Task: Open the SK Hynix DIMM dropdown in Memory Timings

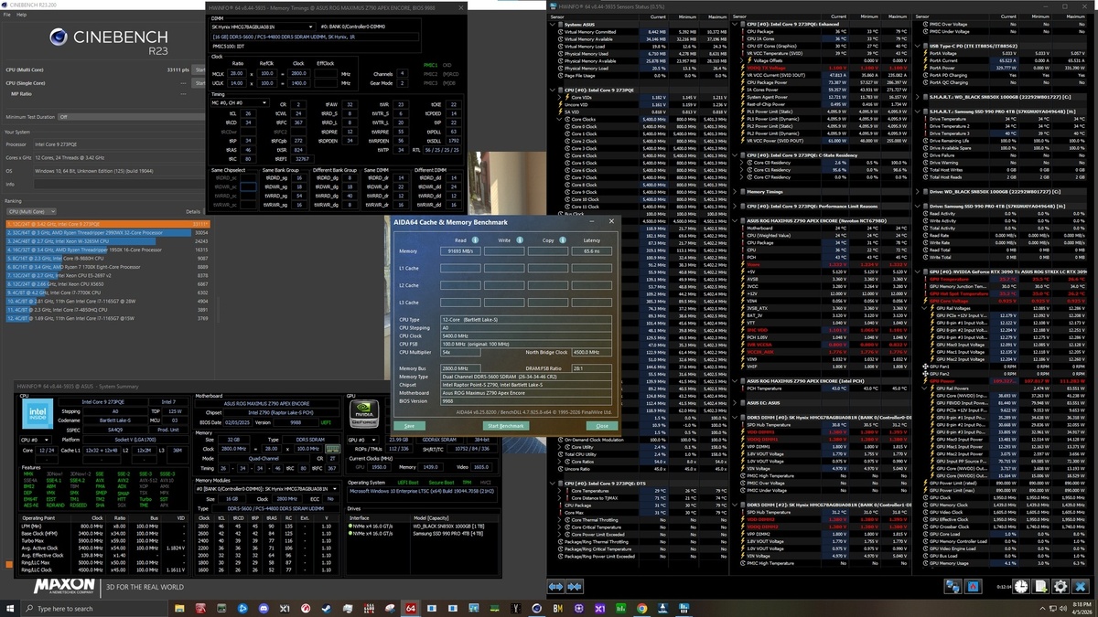Action: pyautogui.click(x=263, y=27)
